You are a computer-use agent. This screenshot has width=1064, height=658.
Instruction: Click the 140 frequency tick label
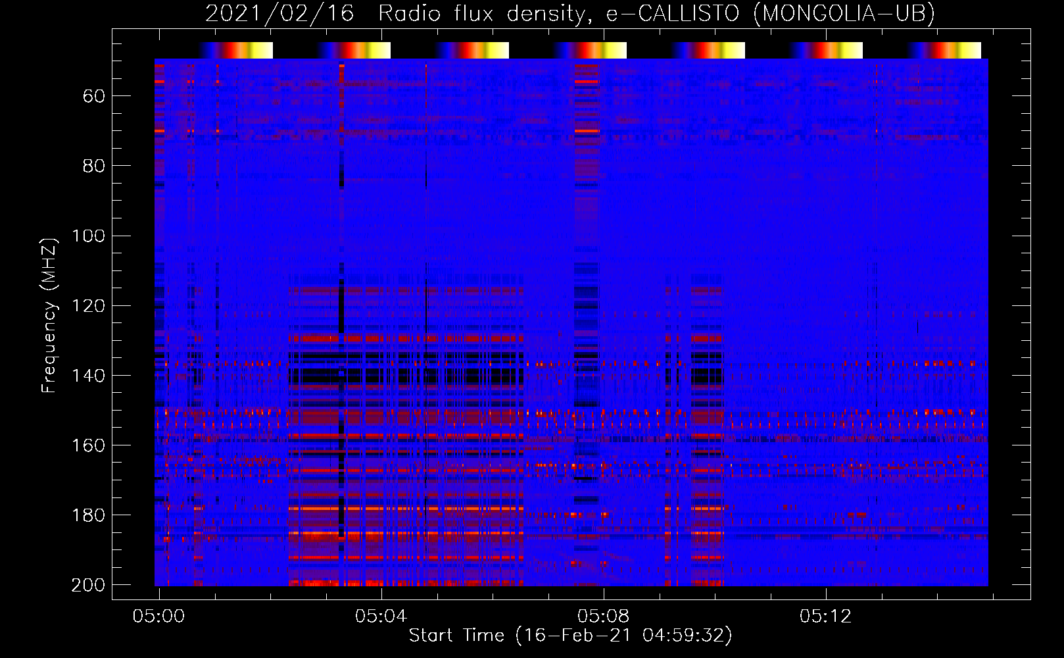click(x=88, y=376)
